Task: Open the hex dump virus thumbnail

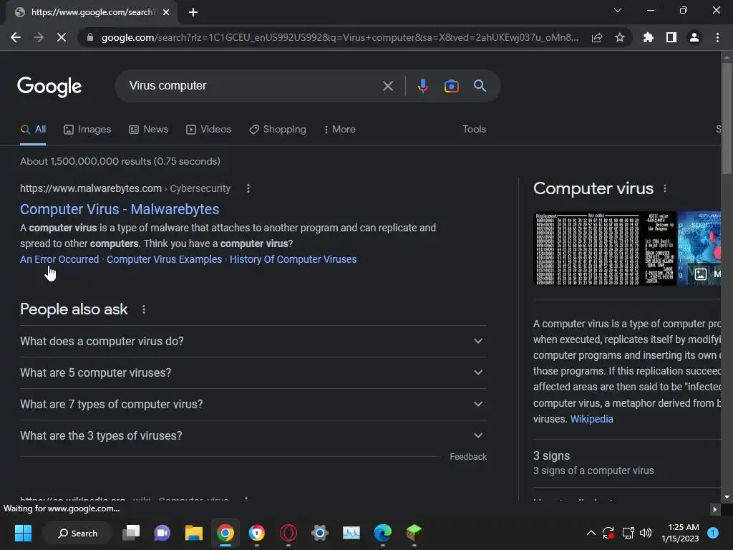Action: 604,249
